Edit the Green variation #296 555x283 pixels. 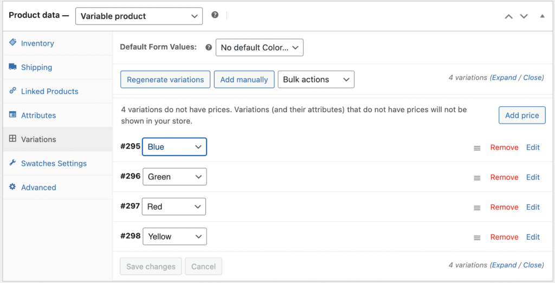tap(533, 177)
